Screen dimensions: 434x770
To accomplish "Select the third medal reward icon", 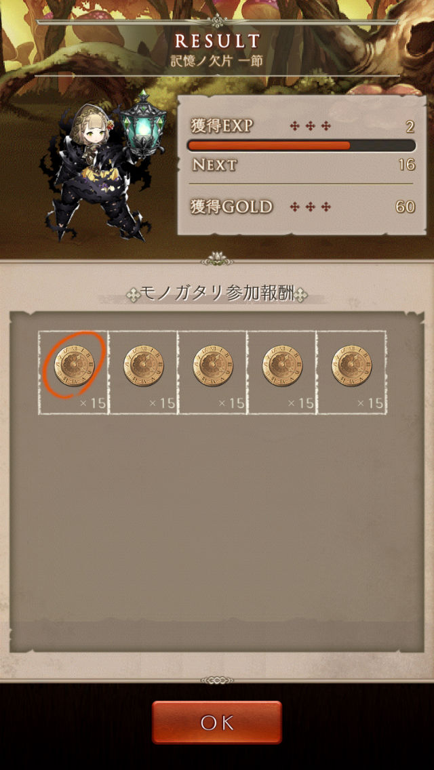I will click(x=213, y=366).
